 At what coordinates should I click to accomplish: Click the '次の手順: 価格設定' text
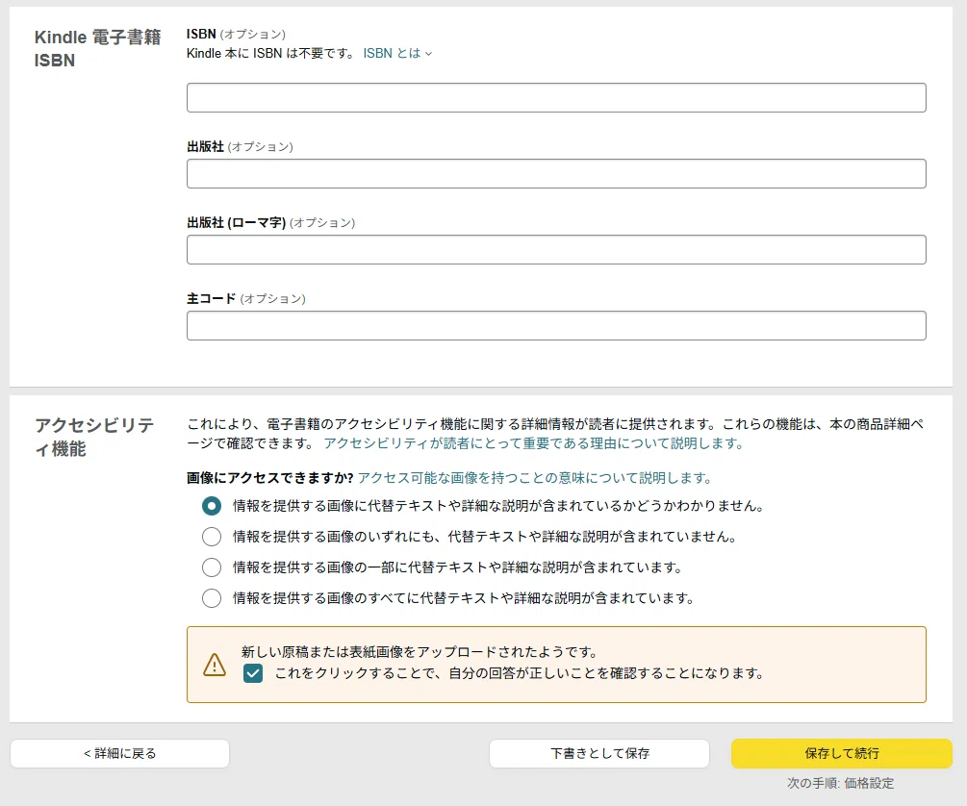(x=841, y=783)
